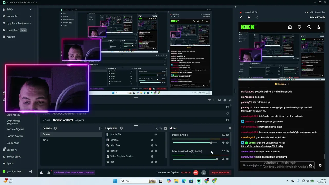Image resolution: width=329 pixels, height=185 pixels.
Task: Open Kick search magnifier icon
Action: 309,27
